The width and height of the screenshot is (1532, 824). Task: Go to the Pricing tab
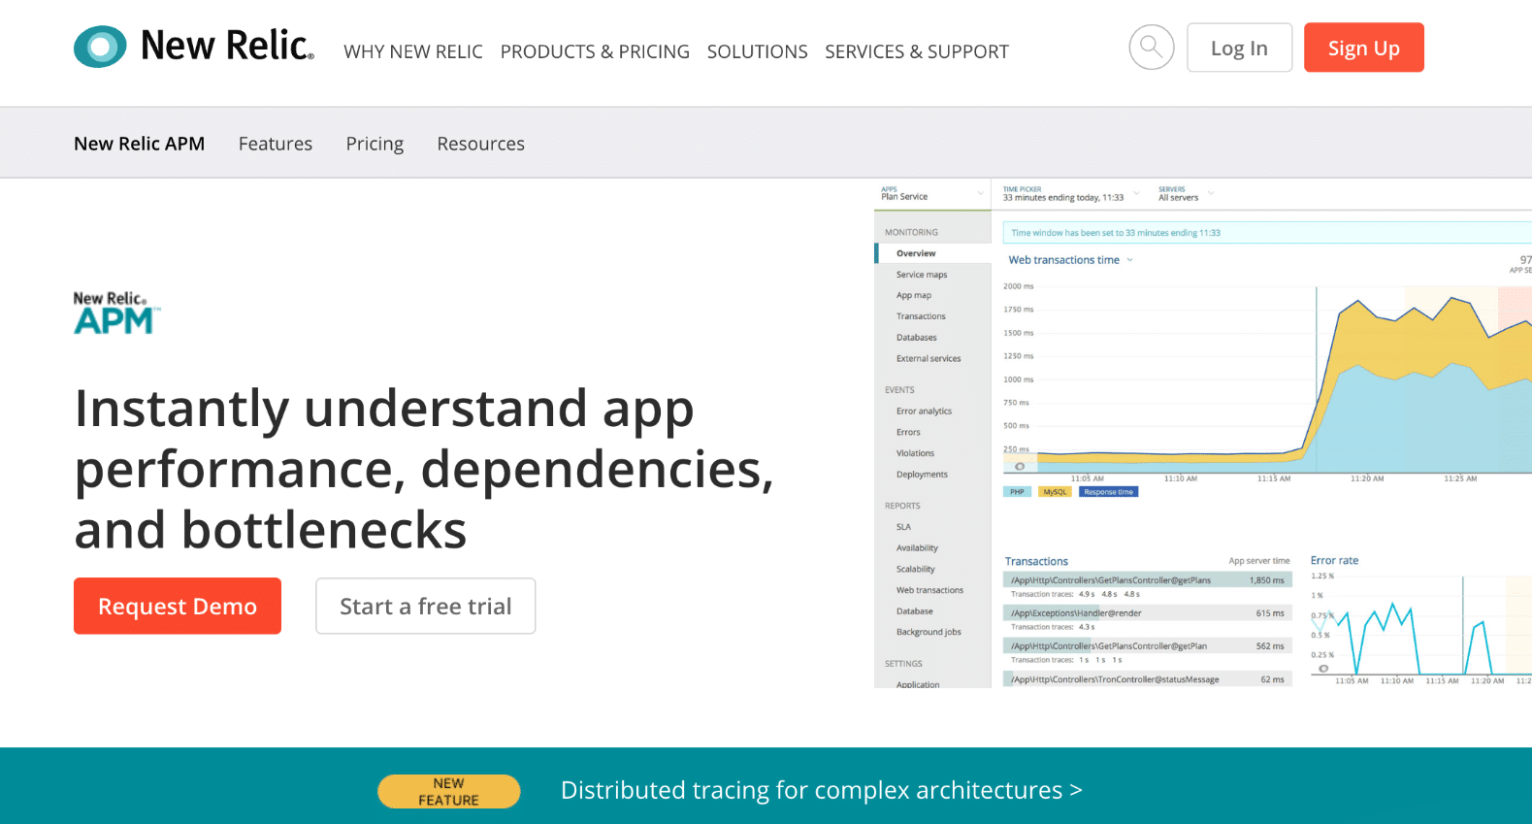[375, 144]
